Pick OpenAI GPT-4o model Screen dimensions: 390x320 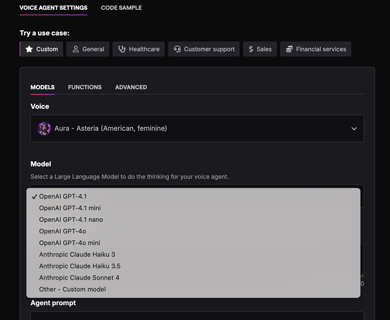(x=63, y=231)
